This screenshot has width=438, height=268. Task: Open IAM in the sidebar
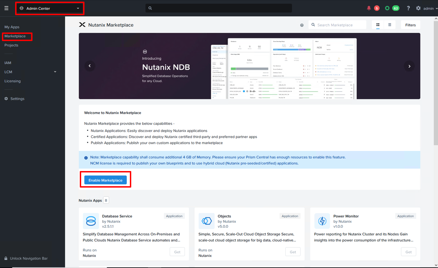pos(8,63)
